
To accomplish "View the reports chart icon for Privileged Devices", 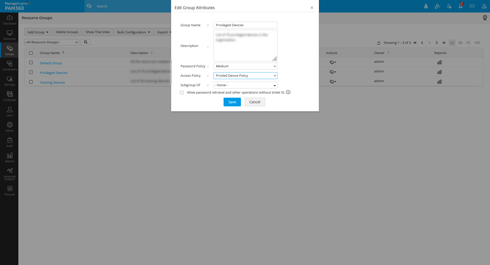I will coord(439,72).
